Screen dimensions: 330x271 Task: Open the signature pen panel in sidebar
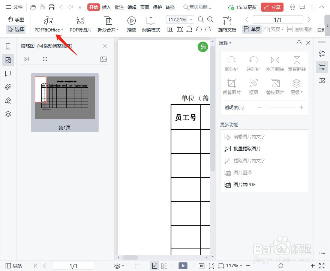(x=8, y=100)
